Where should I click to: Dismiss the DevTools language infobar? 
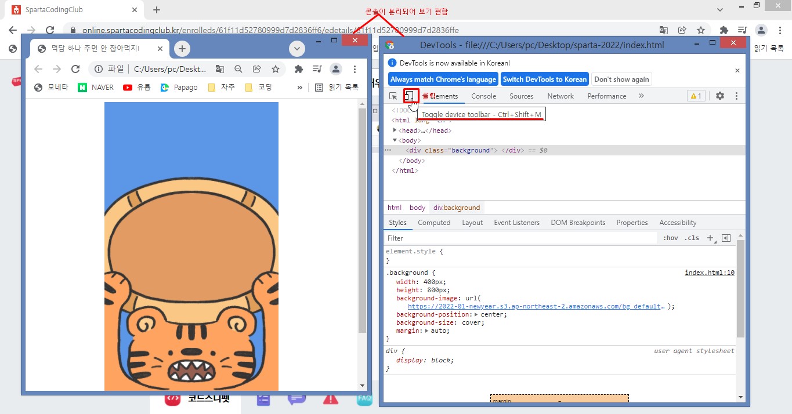pos(737,70)
